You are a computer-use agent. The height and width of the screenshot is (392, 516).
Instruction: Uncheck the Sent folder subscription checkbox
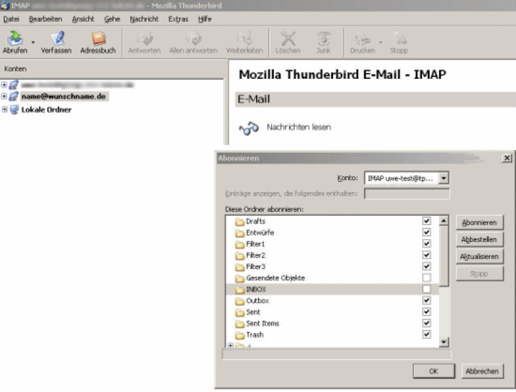tap(426, 312)
